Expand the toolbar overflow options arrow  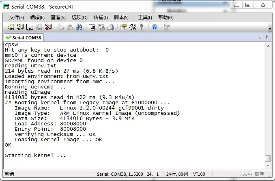point(270,30)
